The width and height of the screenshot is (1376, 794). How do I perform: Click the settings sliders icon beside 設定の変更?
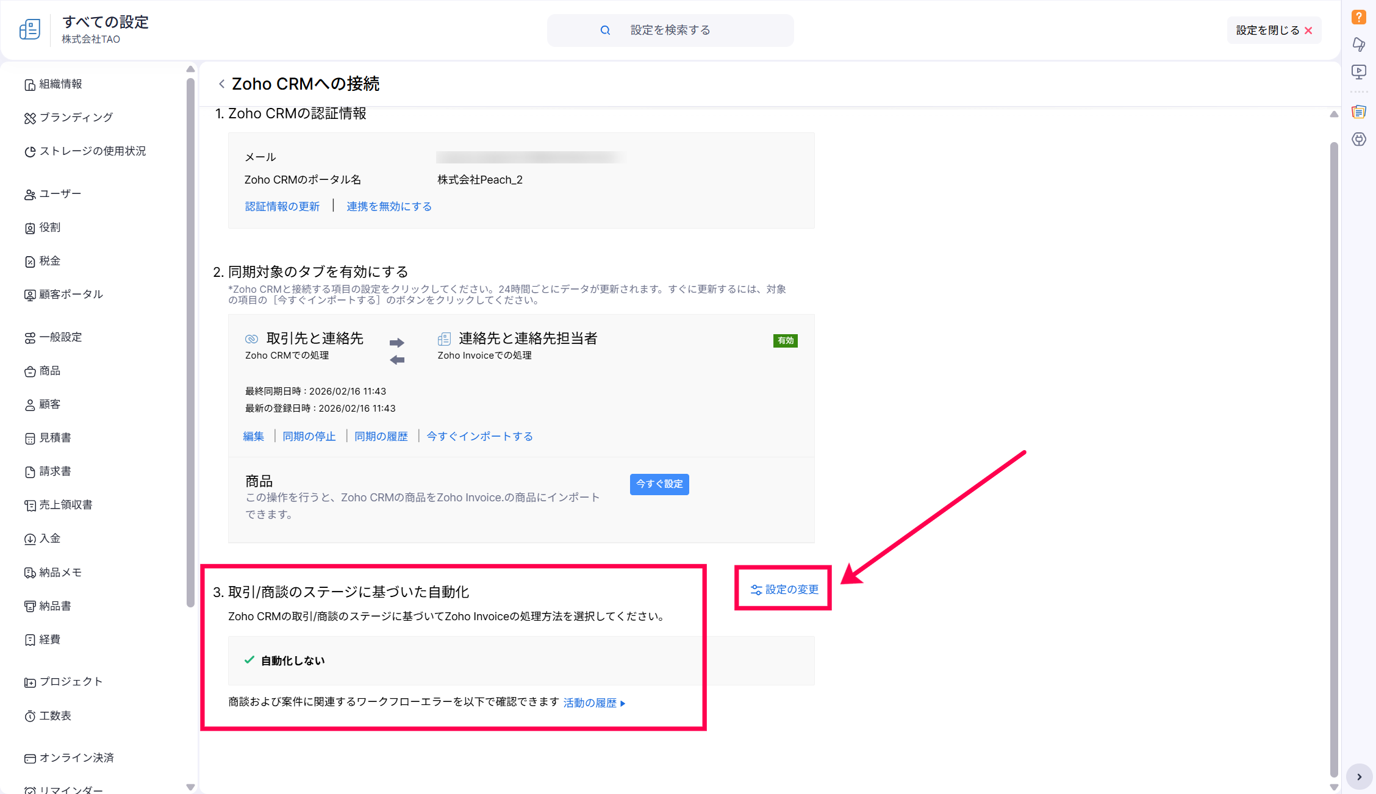pyautogui.click(x=756, y=590)
